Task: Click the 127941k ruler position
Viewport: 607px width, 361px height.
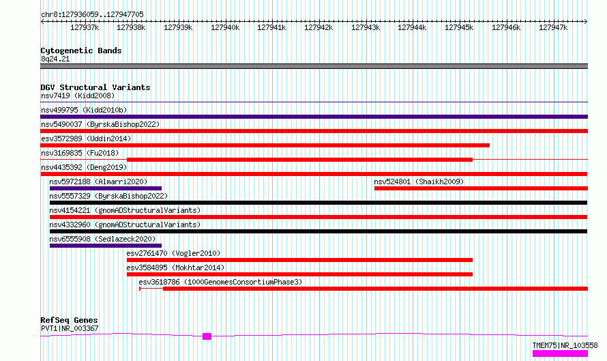Action: (x=271, y=27)
